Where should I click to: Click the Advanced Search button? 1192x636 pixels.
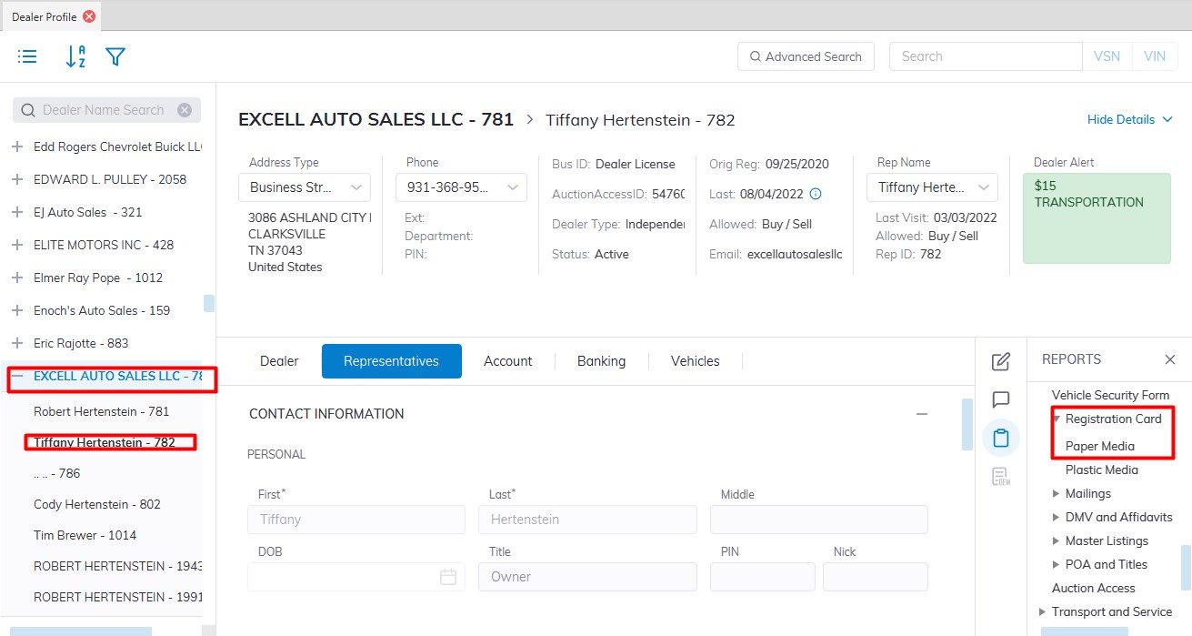tap(805, 56)
